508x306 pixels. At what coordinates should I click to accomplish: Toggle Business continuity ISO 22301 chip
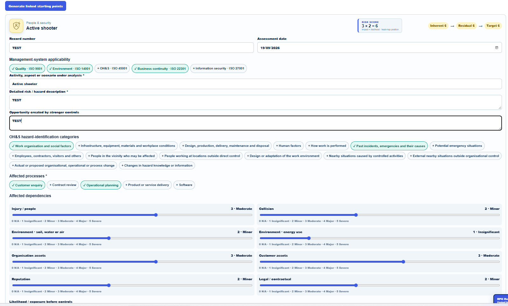click(x=160, y=68)
